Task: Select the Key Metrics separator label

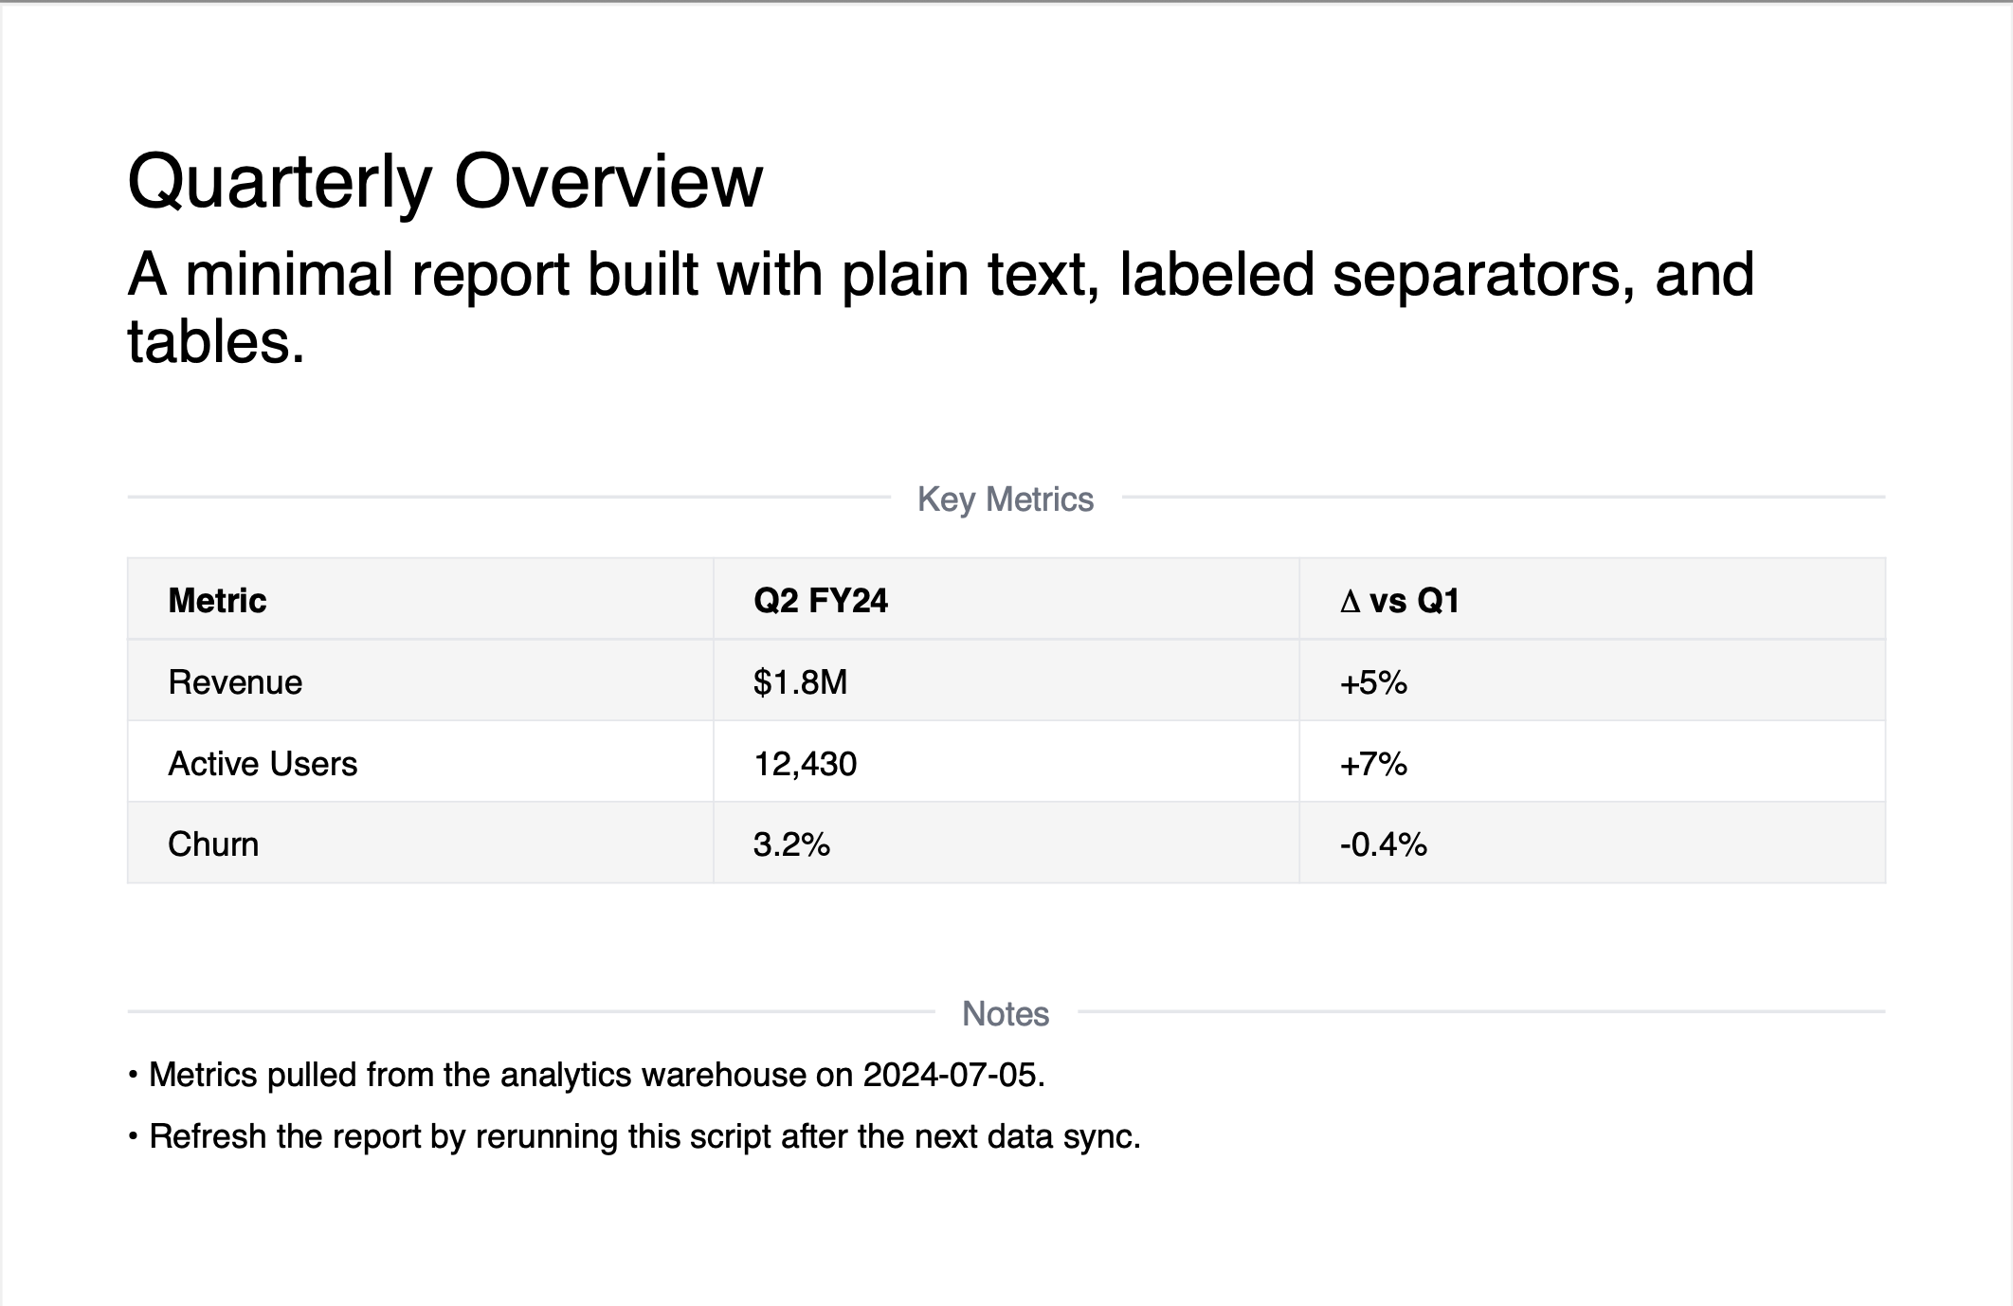Action: tap(1006, 499)
